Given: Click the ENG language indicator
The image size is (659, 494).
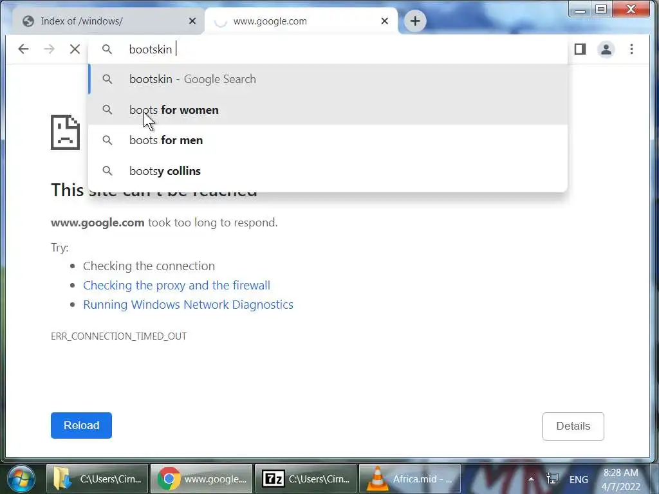Looking at the screenshot, I should click(x=579, y=479).
